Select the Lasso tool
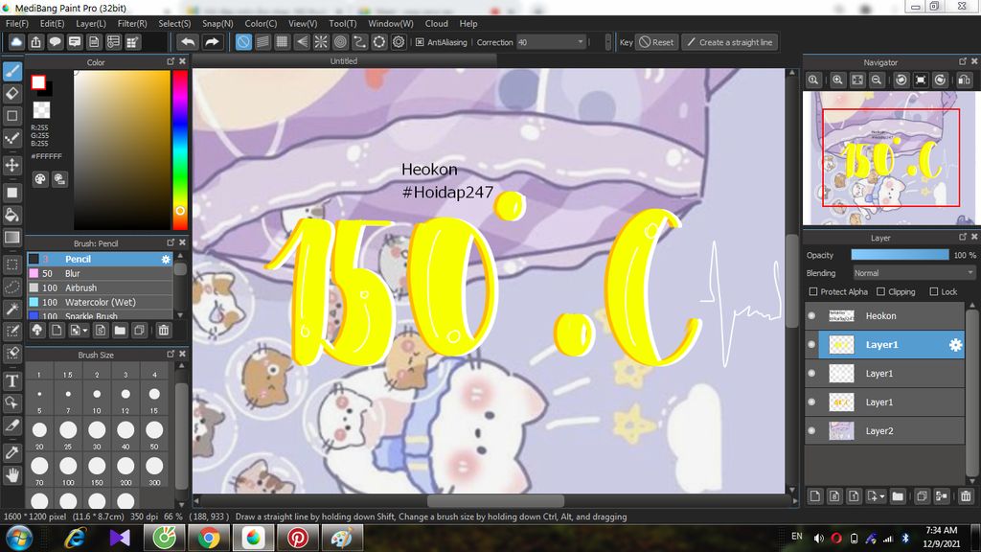The width and height of the screenshot is (981, 552). point(11,287)
